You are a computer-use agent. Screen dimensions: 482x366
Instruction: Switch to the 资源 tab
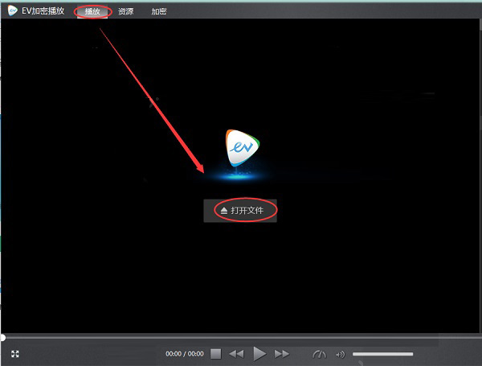point(126,12)
